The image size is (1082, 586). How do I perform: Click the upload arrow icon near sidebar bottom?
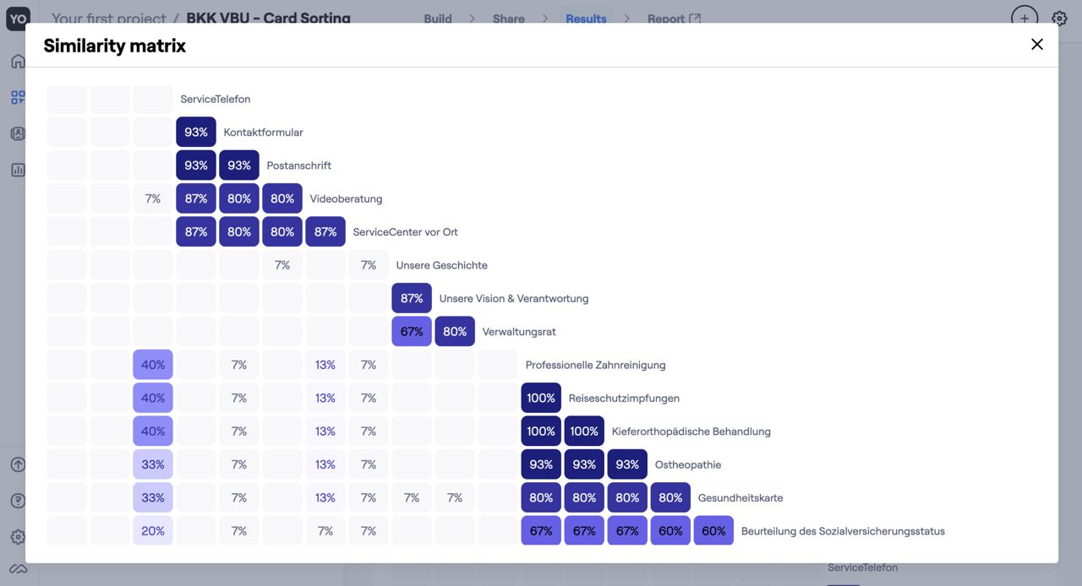[x=17, y=464]
